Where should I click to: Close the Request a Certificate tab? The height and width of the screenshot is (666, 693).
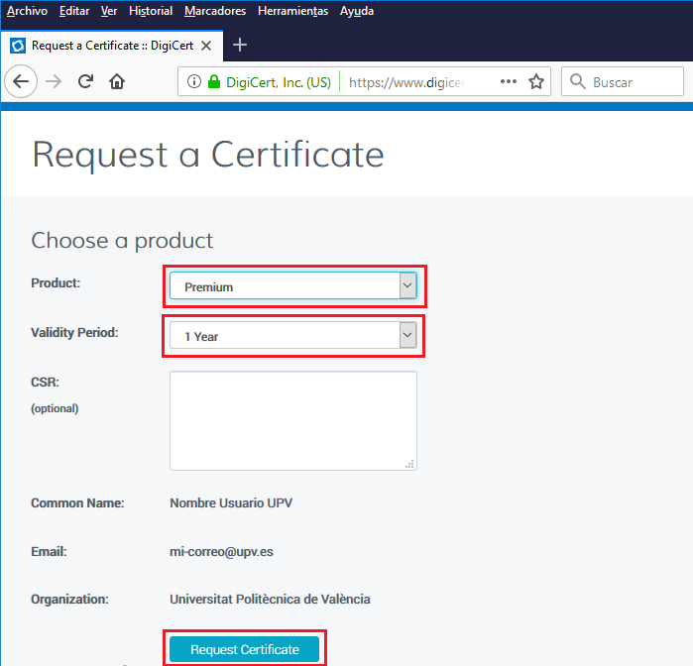coord(206,46)
